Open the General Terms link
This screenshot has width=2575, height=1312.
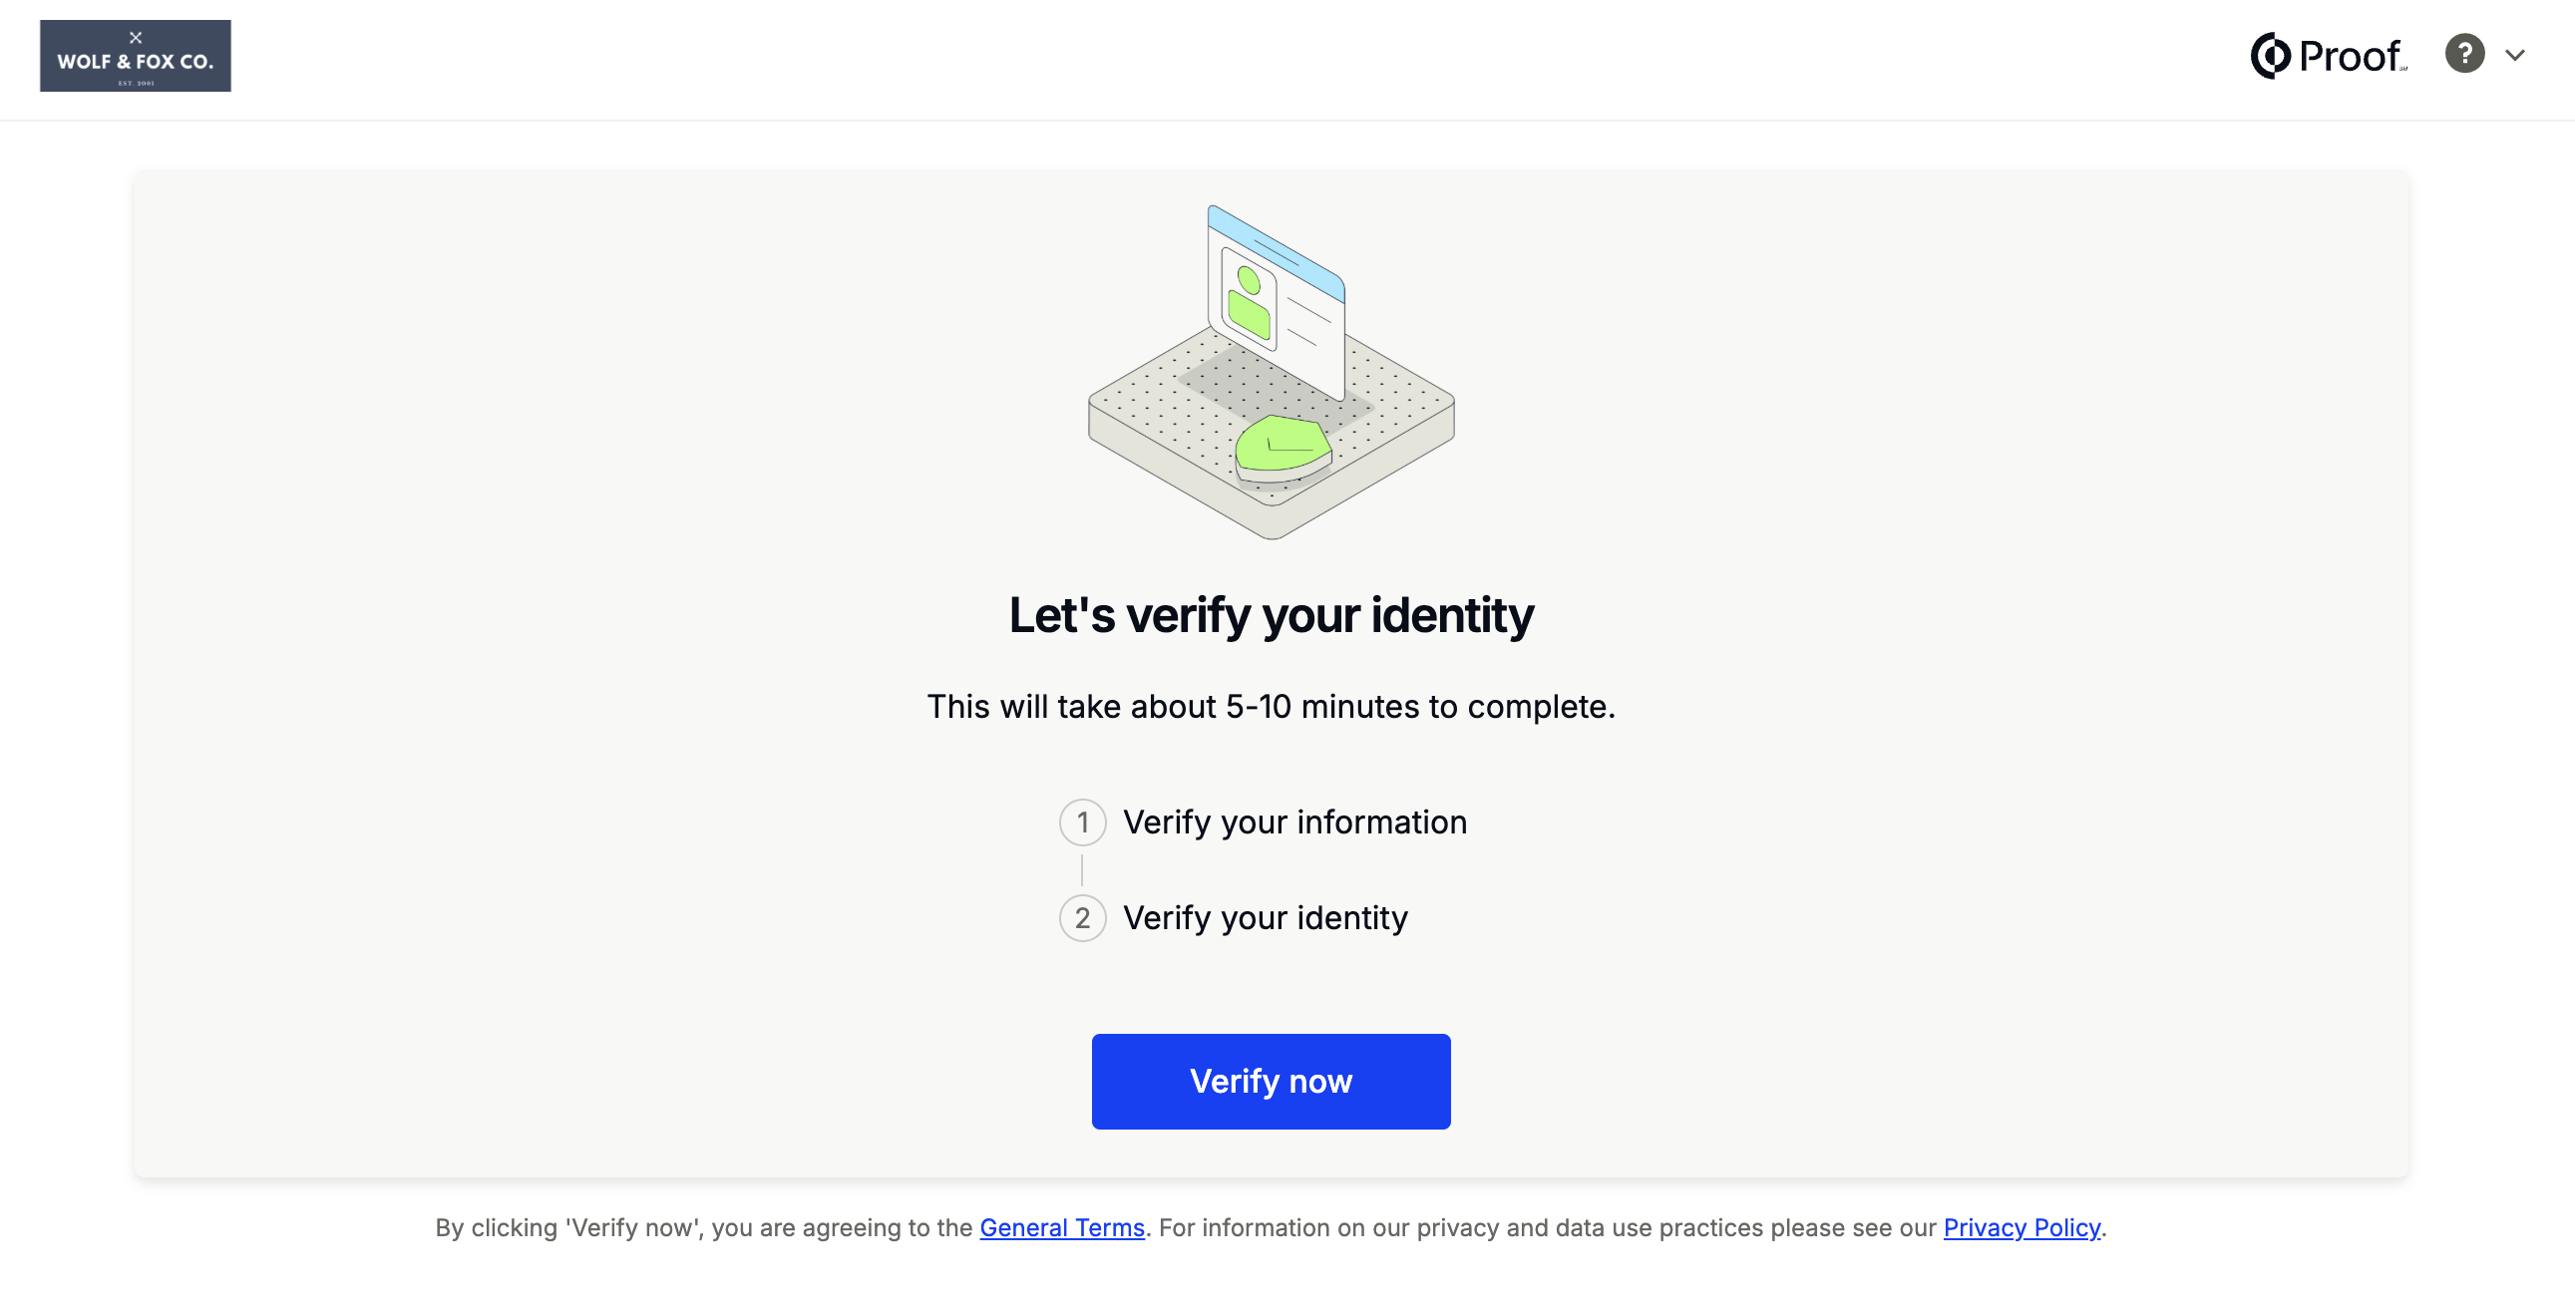1061,1228
